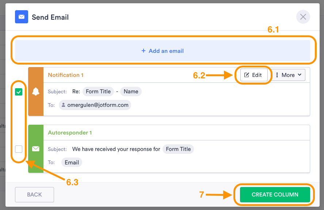Click the X icon to close the dialog

[x=303, y=17]
